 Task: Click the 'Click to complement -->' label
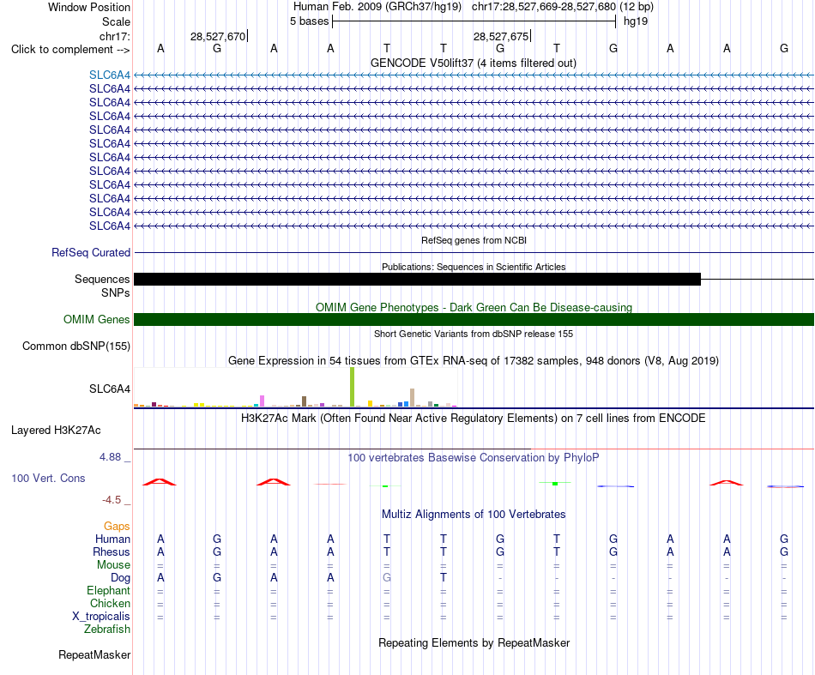[x=70, y=50]
